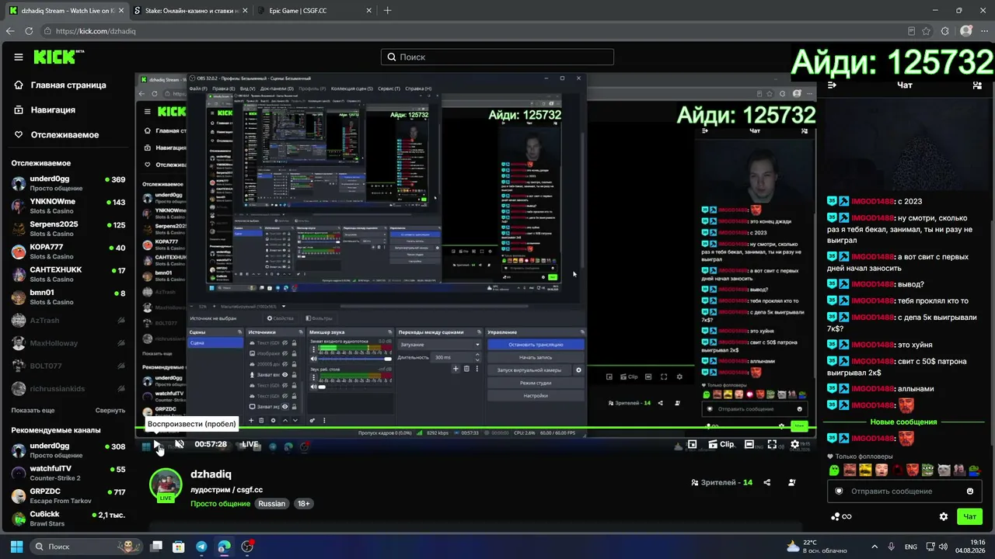
Task: Open the Windows Start menu
Action: (16, 547)
